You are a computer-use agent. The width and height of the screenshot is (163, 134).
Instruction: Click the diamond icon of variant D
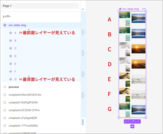pos(11,56)
